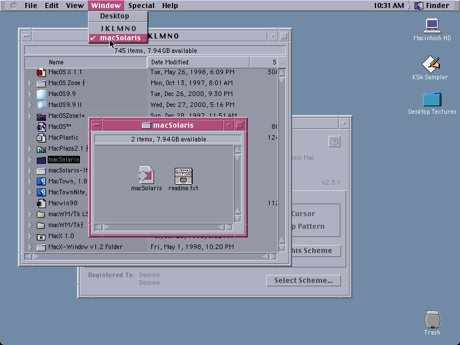The height and width of the screenshot is (345, 460).
Task: Click the MacX-Window v1.2 Folder icon
Action: click(41, 247)
